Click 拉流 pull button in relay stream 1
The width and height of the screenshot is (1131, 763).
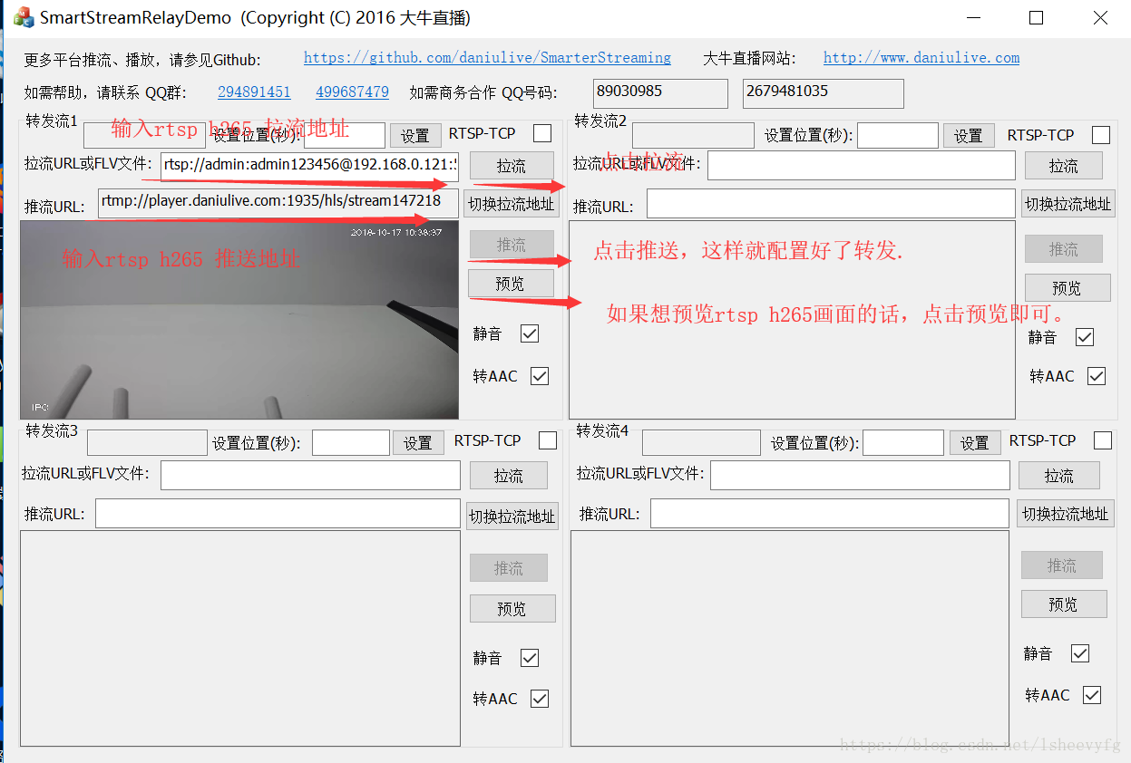pyautogui.click(x=511, y=166)
